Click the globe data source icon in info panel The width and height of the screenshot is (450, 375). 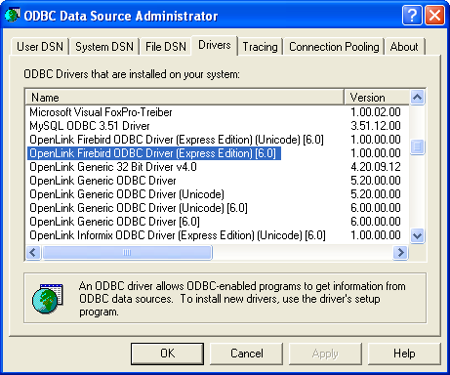pos(48,299)
